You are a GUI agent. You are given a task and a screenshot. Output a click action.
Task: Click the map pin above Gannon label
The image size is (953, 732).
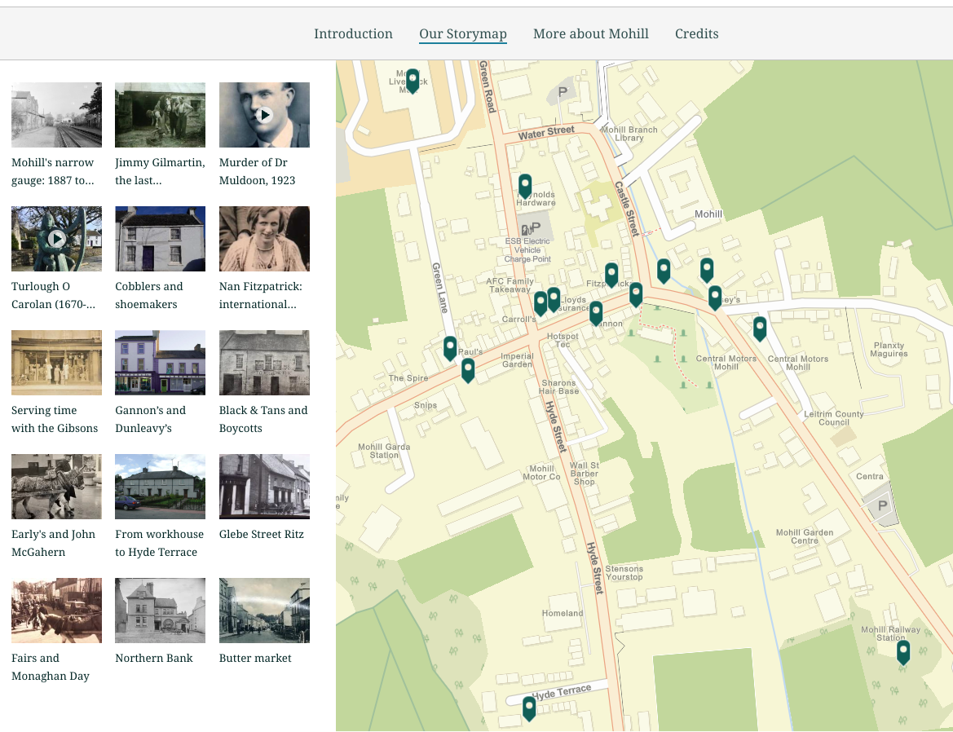[596, 312]
